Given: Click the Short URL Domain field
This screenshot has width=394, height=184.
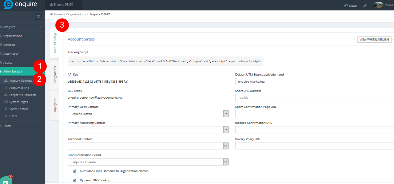Looking at the screenshot, I should point(314,98).
